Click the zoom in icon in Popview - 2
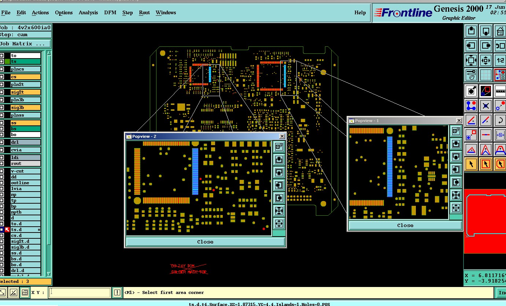The width and height of the screenshot is (506, 306). pos(279,211)
